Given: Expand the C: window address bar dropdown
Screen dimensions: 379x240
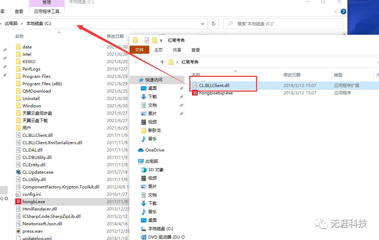Looking at the screenshot, I should point(203,24).
